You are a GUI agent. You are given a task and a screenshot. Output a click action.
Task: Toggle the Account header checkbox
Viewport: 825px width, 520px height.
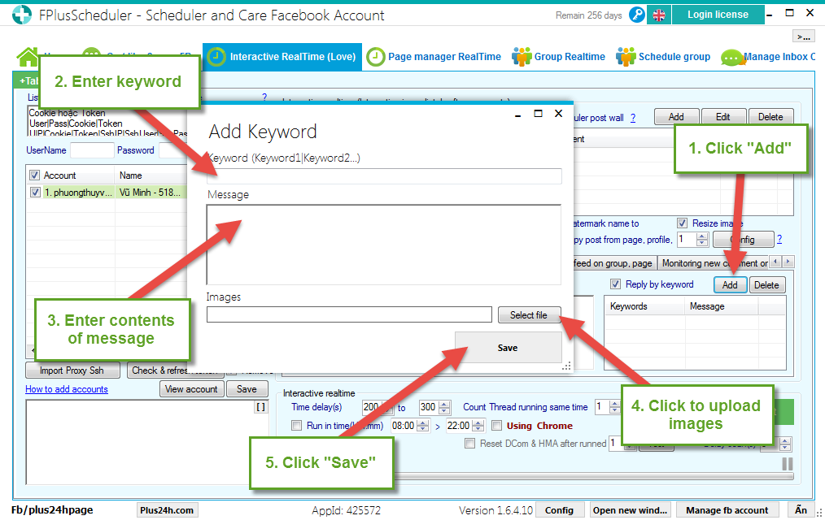(x=35, y=175)
